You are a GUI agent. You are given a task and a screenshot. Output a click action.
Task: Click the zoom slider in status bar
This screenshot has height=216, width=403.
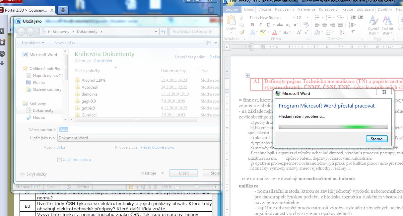click(x=196, y=187)
